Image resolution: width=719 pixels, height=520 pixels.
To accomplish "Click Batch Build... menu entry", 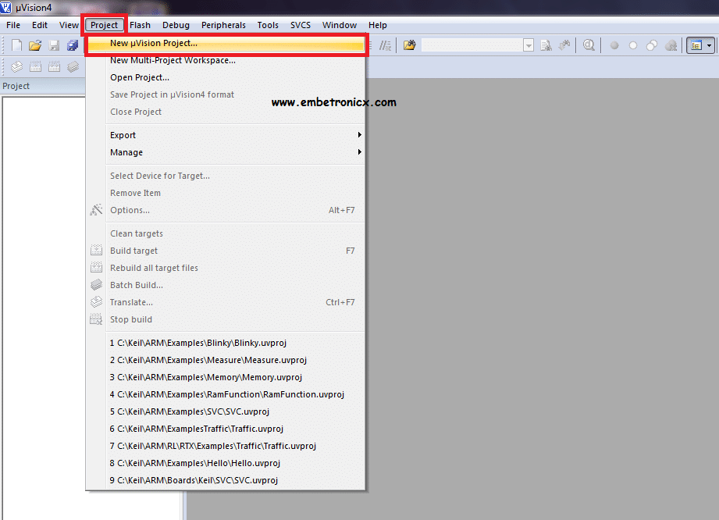I will pos(226,285).
